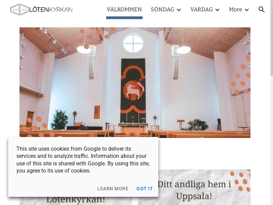Screen dimensions: 273x205
Task: Click the cookie notice message text
Action: coord(83,160)
